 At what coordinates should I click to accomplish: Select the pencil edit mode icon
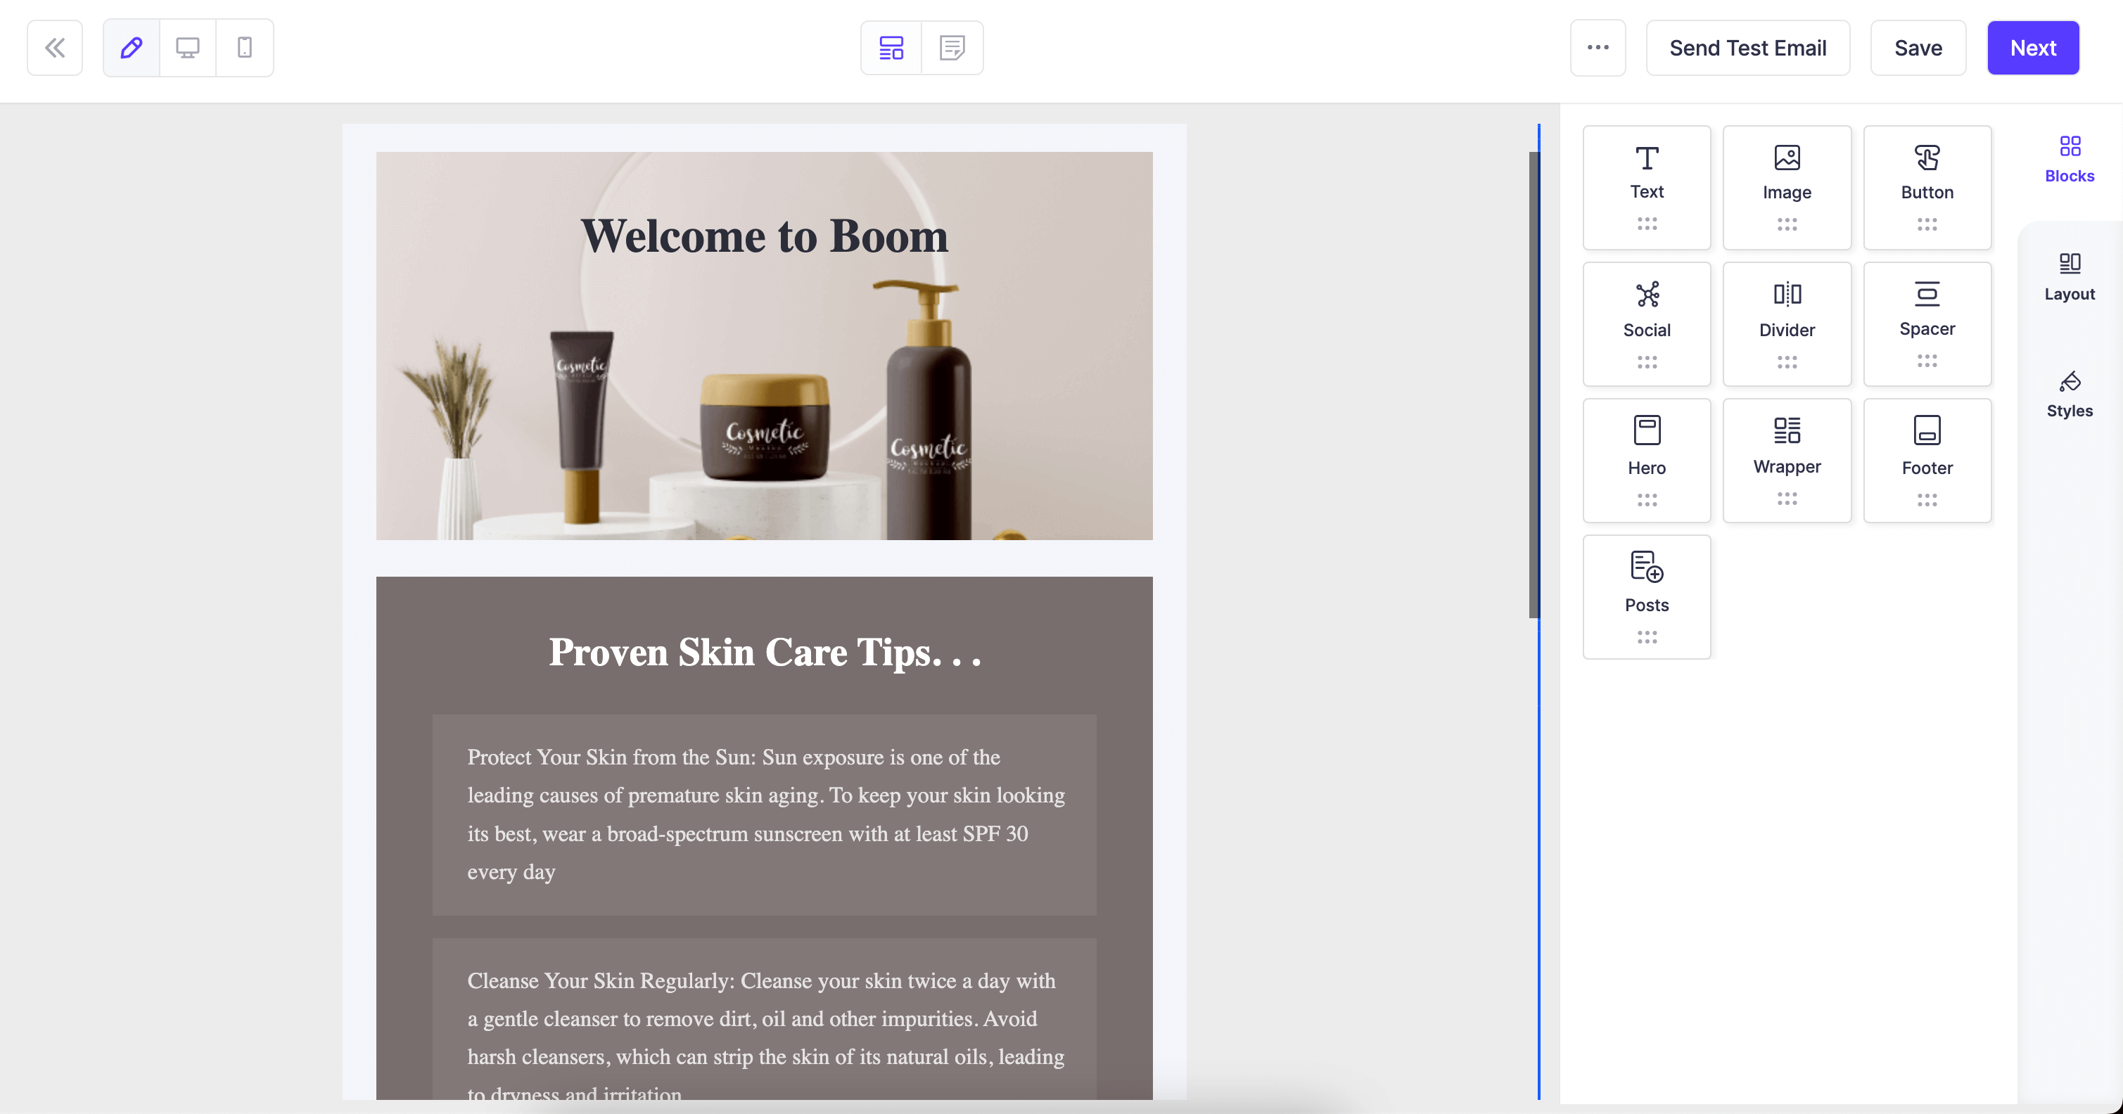(x=131, y=48)
